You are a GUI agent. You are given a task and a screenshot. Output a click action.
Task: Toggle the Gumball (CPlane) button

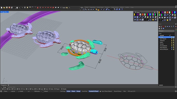pyautogui.click(x=94, y=91)
